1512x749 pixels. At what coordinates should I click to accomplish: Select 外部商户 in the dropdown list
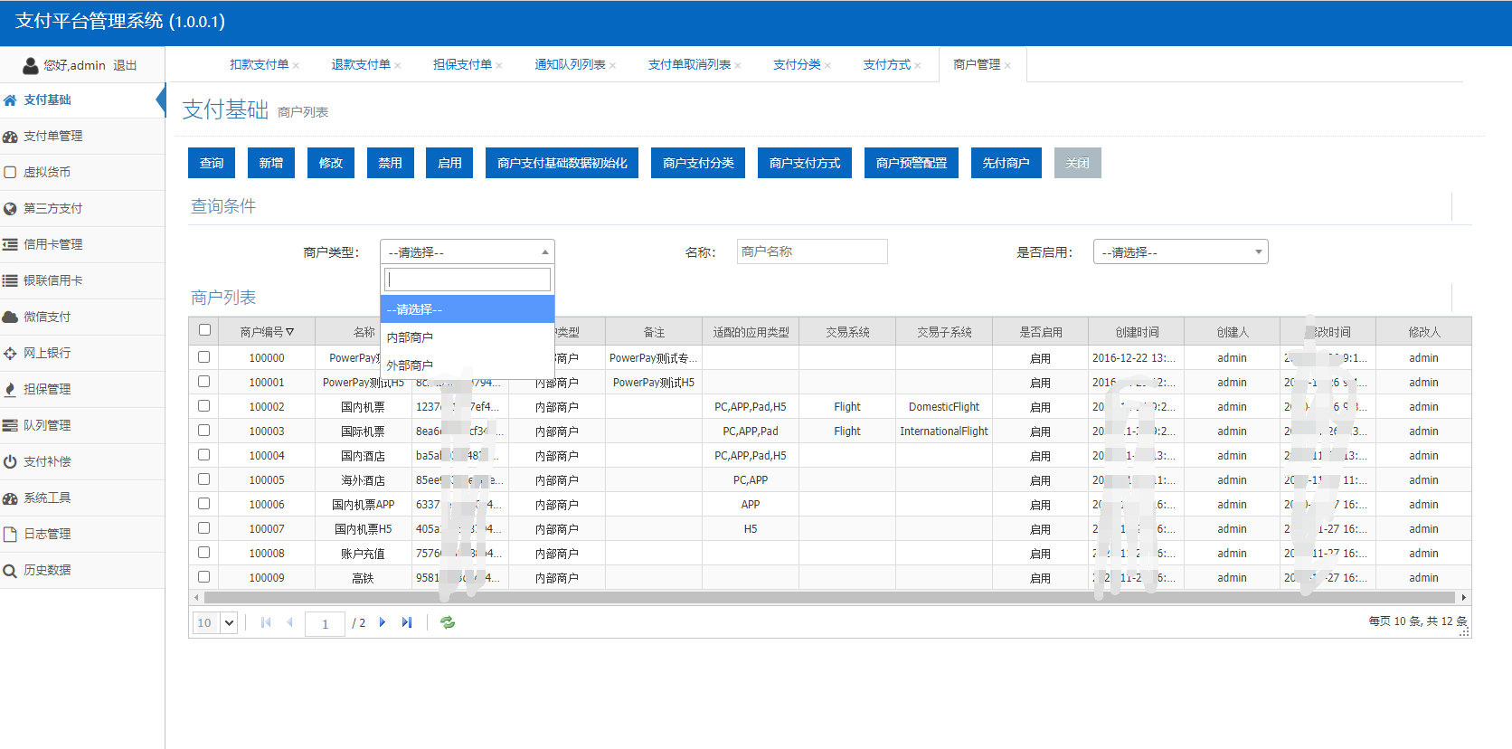click(x=467, y=365)
